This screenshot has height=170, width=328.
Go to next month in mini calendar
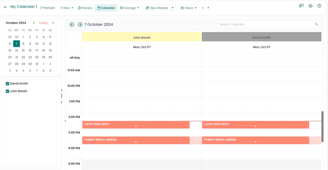(53, 23)
